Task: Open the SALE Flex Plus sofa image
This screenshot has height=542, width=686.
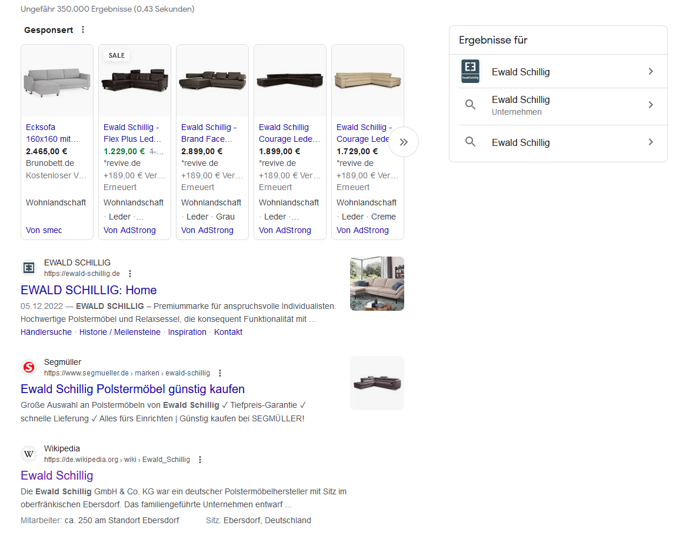Action: click(x=135, y=81)
